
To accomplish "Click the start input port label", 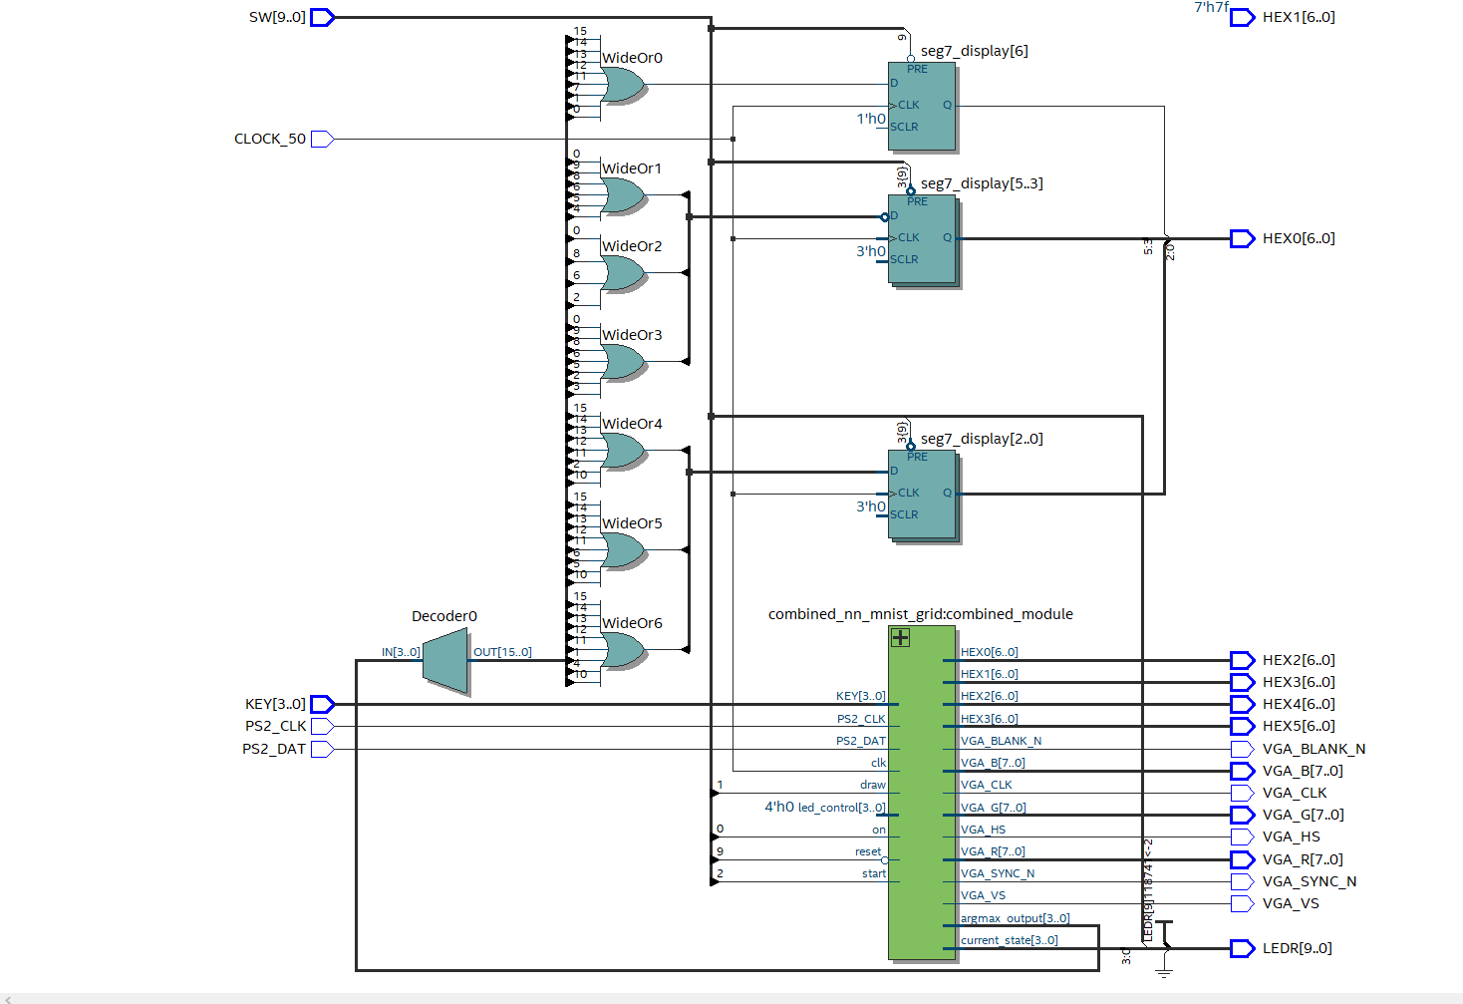I will coord(874,873).
